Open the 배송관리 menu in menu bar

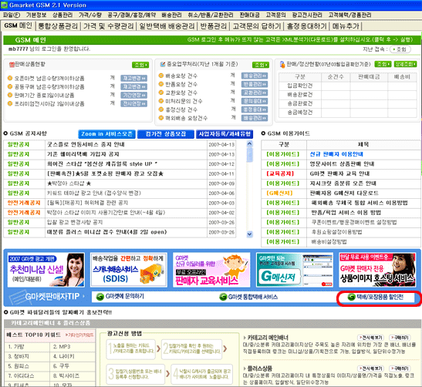click(x=171, y=15)
